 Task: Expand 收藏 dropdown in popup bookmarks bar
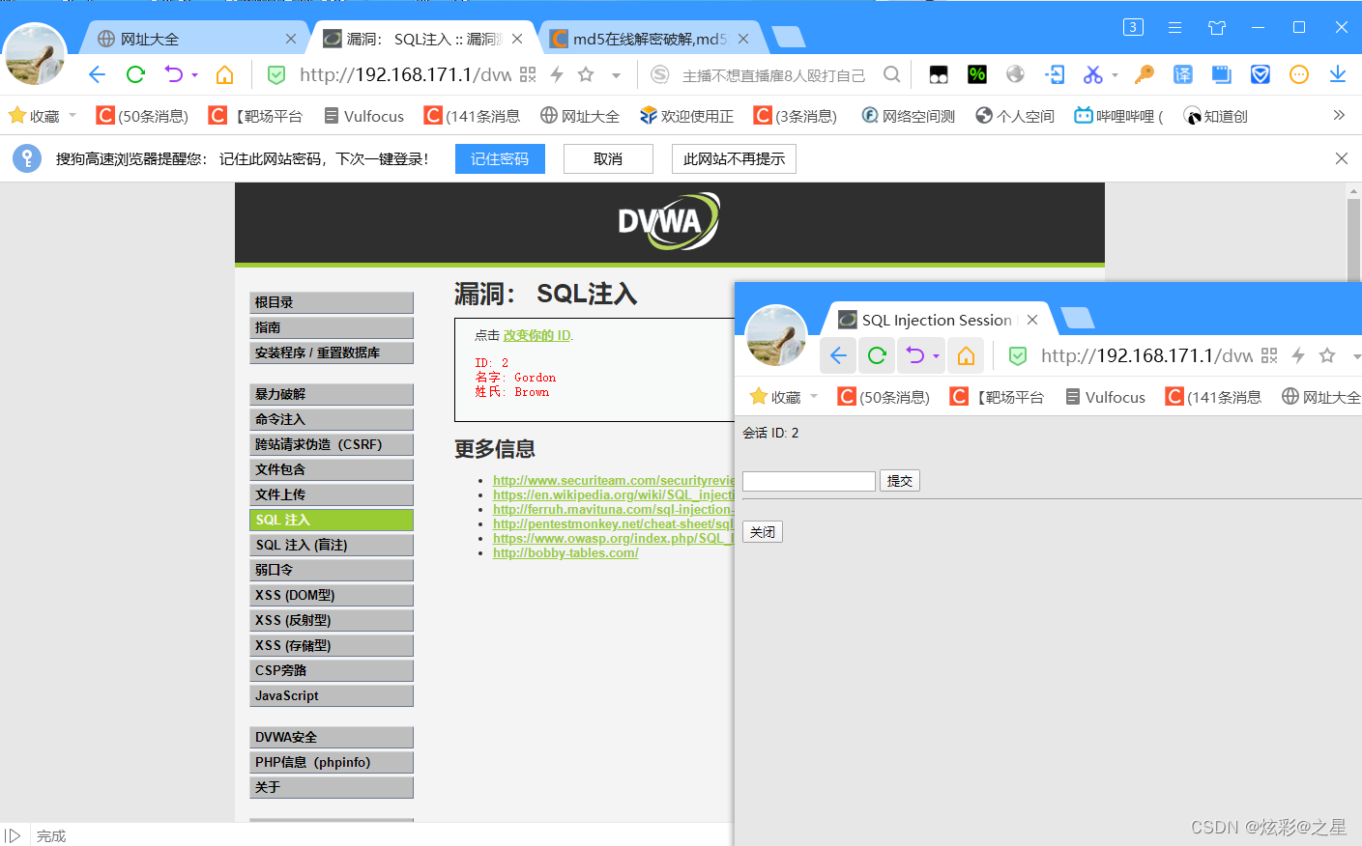(814, 396)
